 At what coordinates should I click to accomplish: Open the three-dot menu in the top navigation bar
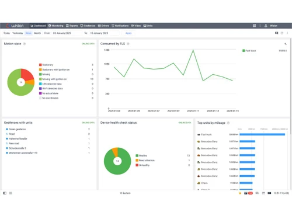(260, 26)
